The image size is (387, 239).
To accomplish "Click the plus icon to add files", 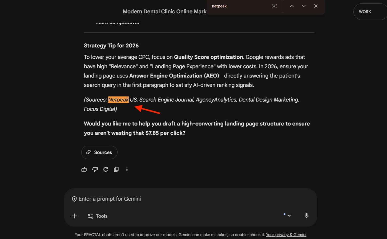I will tap(75, 216).
